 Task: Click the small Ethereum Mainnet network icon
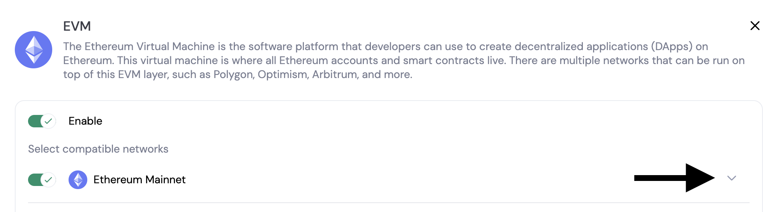tap(78, 180)
